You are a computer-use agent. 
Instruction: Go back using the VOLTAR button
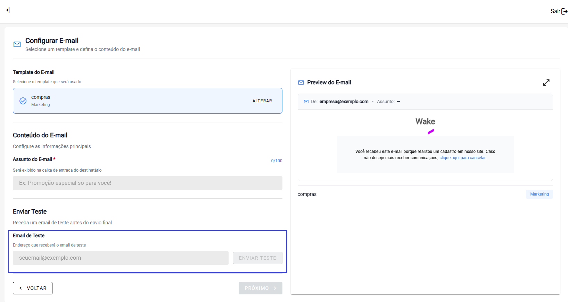(33, 288)
